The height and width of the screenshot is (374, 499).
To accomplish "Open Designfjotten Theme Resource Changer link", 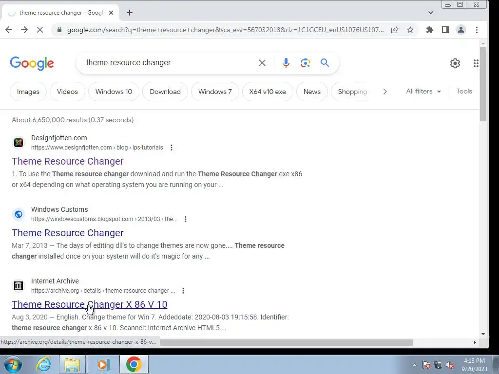I will [x=67, y=161].
